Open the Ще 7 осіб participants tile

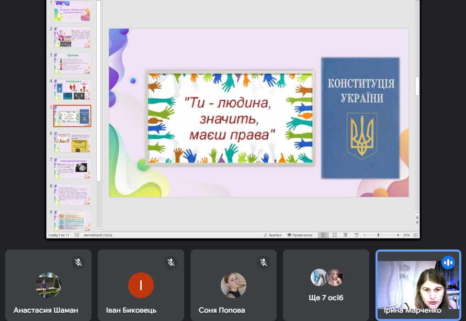[x=326, y=285]
